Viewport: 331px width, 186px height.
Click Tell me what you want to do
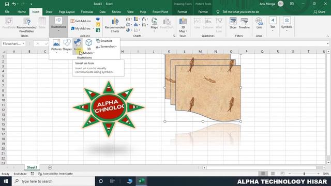240,12
